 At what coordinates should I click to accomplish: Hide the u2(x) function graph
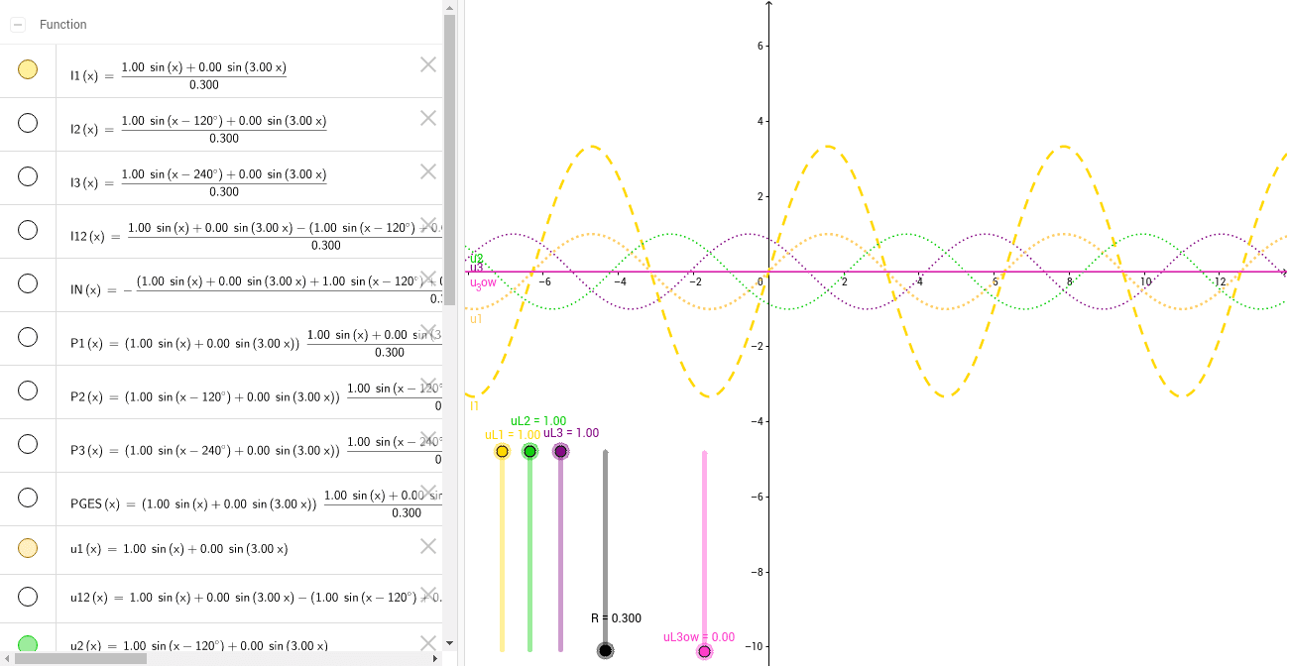click(x=28, y=644)
